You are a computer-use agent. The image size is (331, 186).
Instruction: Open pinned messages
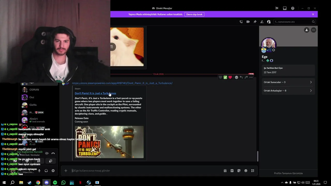coord(255,22)
